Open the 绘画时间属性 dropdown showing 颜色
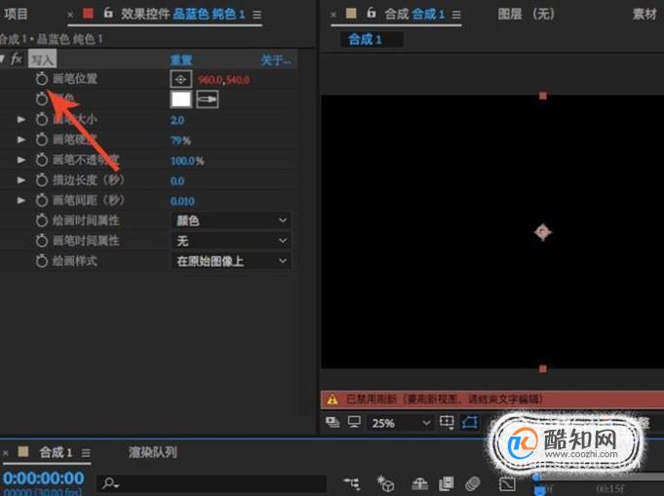Image resolution: width=664 pixels, height=496 pixels. [231, 220]
